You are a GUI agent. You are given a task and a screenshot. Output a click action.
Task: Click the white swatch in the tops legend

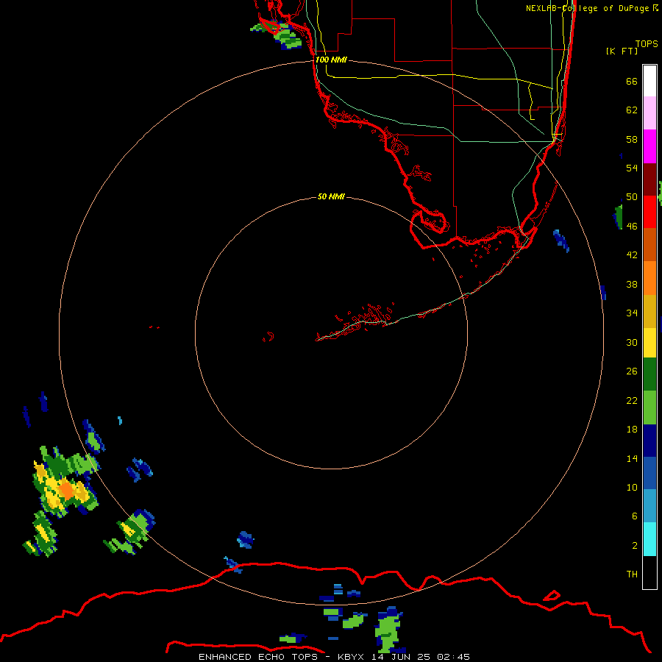[649, 81]
